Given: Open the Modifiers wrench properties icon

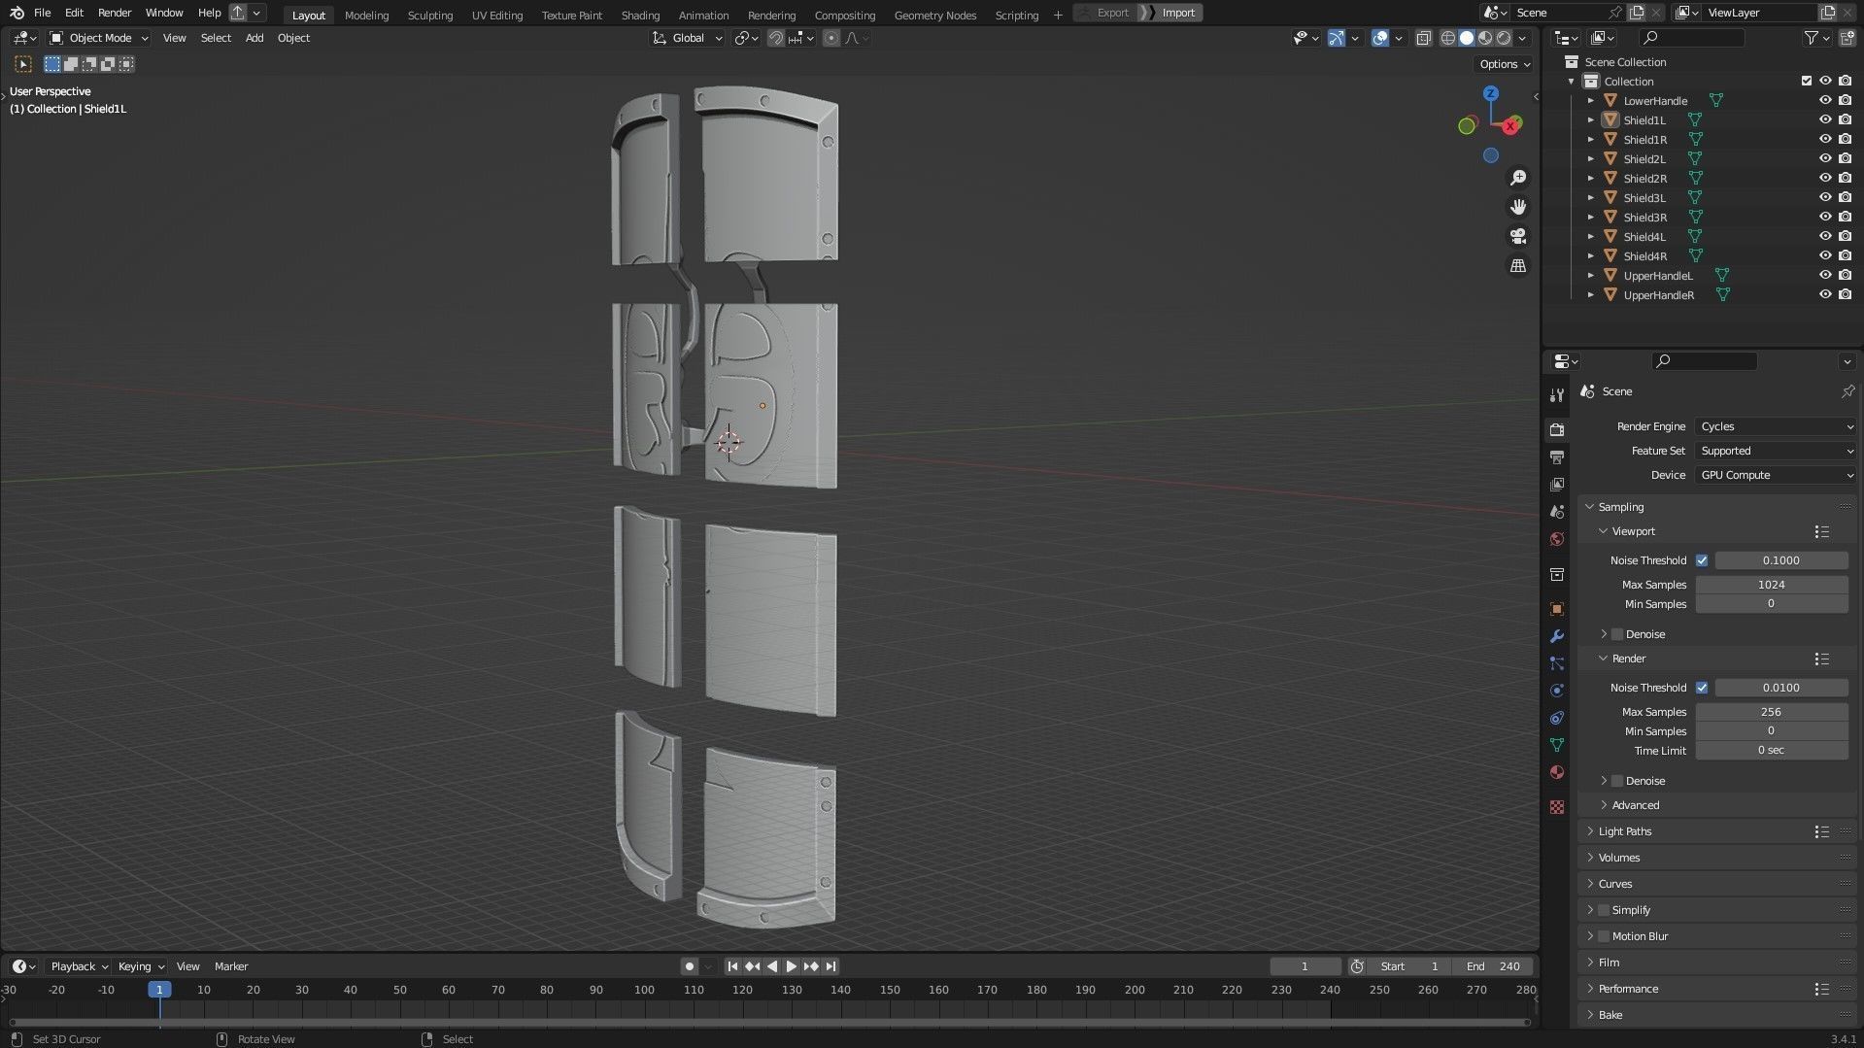Looking at the screenshot, I should [1557, 636].
